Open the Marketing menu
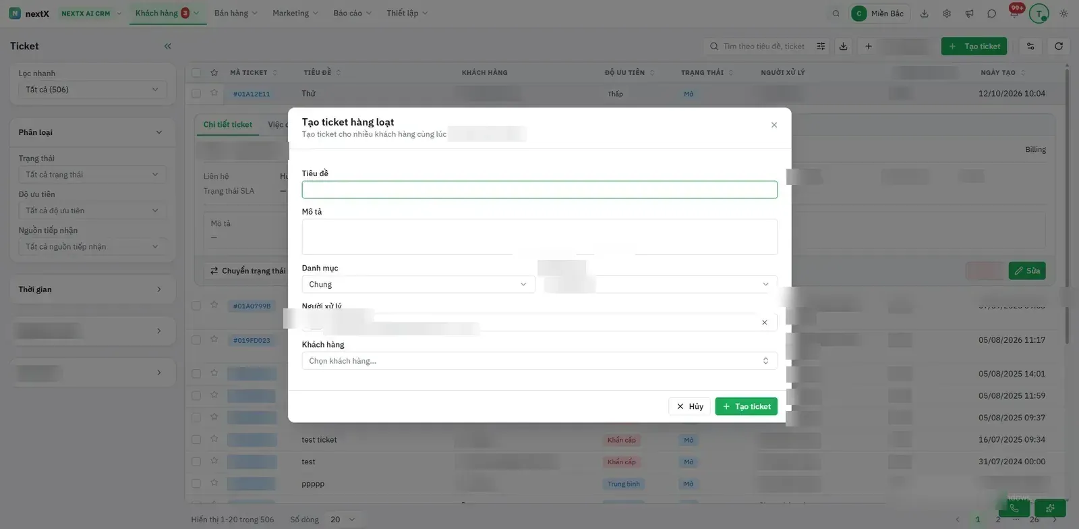The image size is (1079, 529). (x=295, y=13)
